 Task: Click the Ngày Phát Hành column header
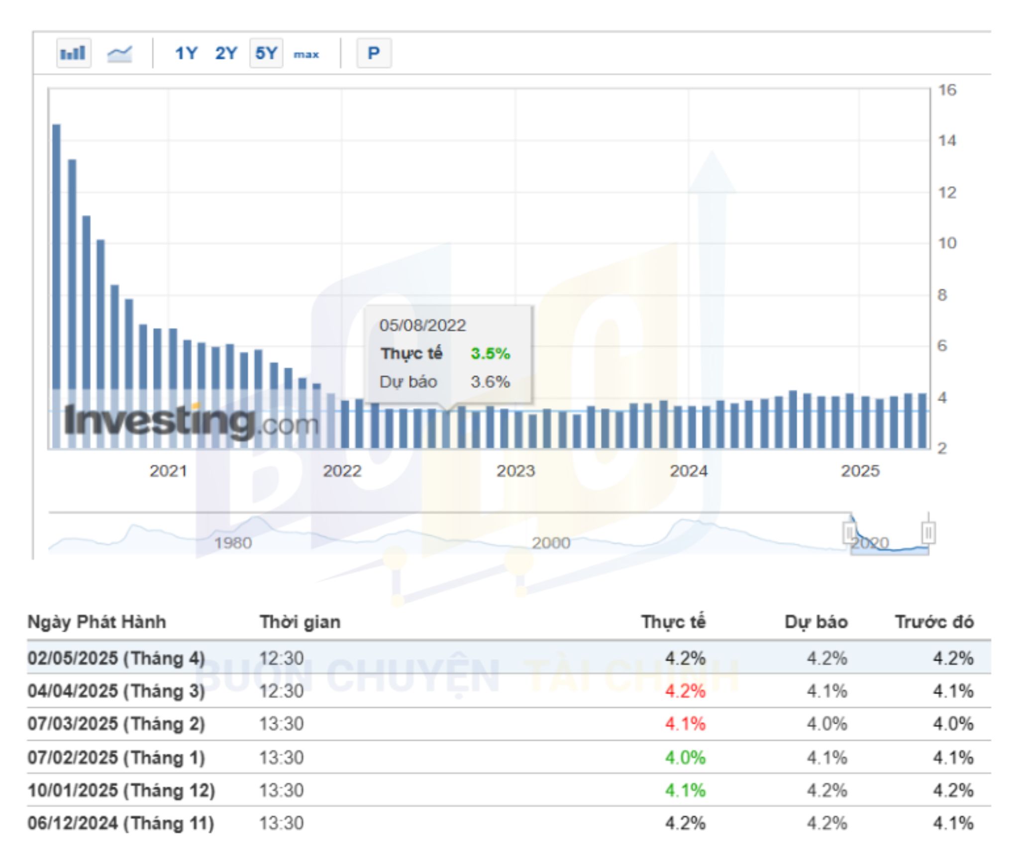click(x=97, y=622)
